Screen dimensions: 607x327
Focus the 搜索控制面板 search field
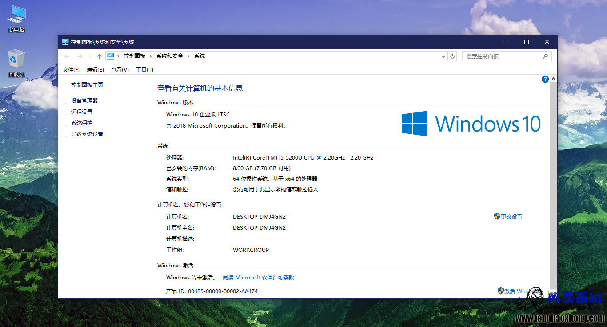tap(502, 56)
